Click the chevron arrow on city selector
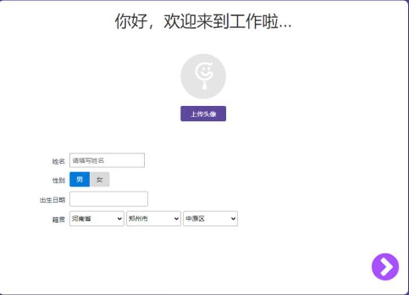This screenshot has width=409, height=295. (176, 219)
